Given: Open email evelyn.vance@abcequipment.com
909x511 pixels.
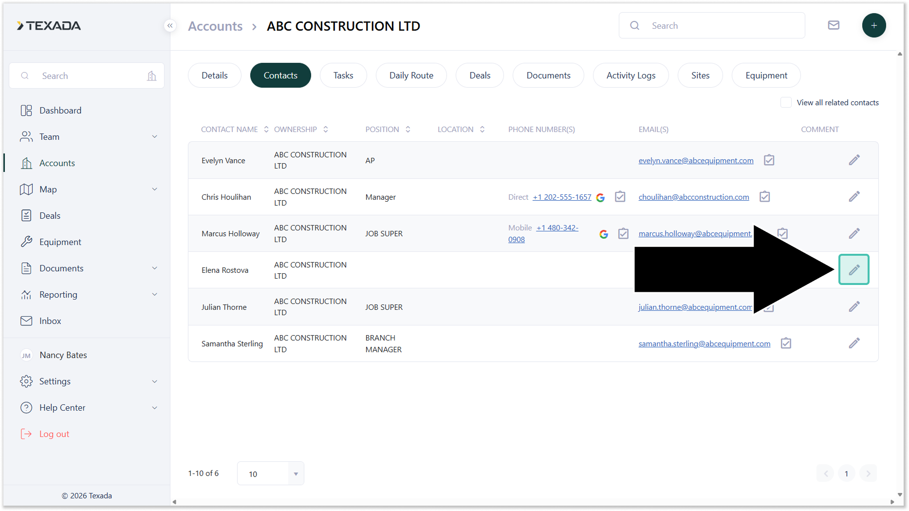Looking at the screenshot, I should [x=696, y=161].
